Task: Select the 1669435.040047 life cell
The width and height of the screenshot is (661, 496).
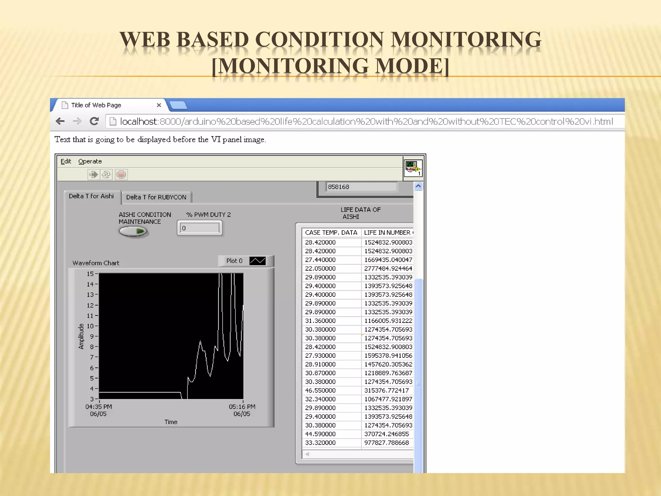Action: pos(387,260)
